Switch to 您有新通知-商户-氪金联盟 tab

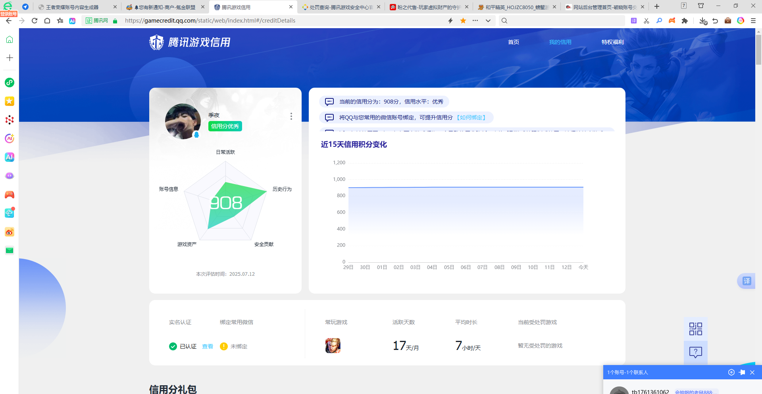(165, 7)
